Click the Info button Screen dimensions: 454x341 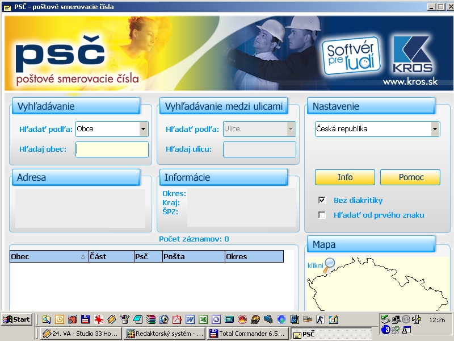(345, 177)
